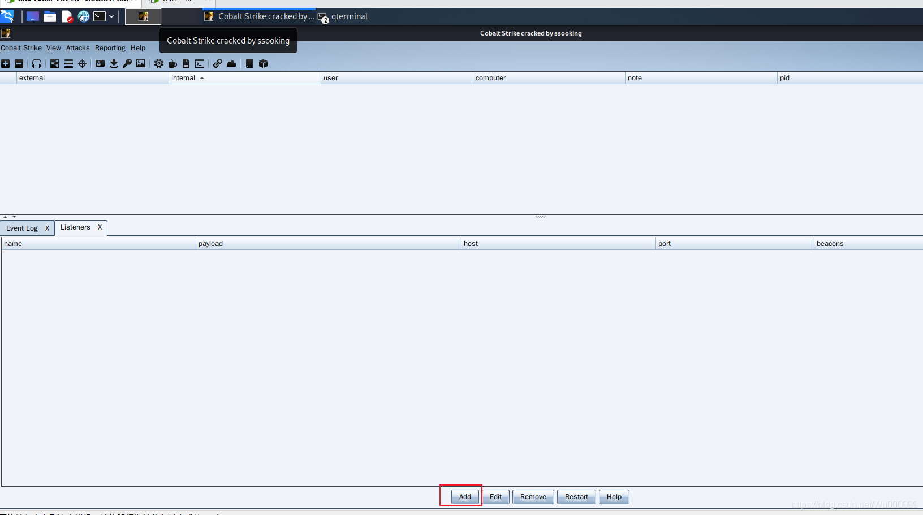
Task: Sort listeners by beacons column
Action: [x=868, y=244]
